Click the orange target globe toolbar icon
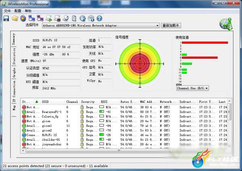 tap(23, 19)
